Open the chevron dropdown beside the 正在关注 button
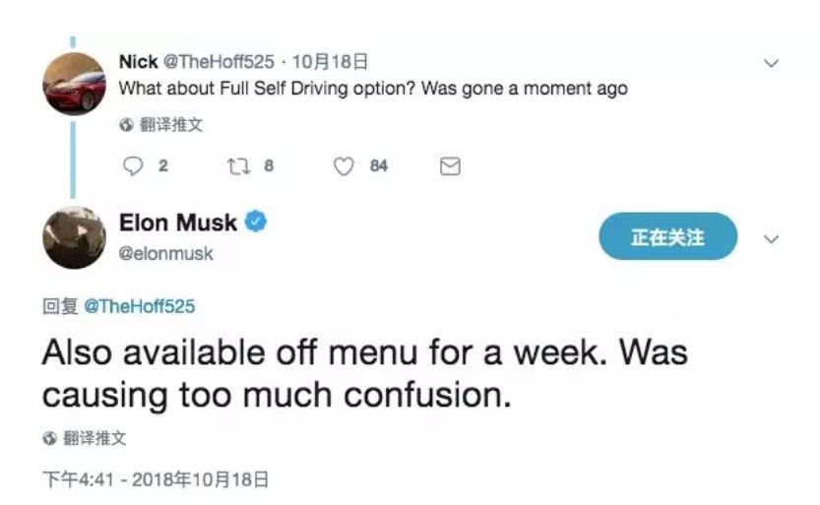The height and width of the screenshot is (505, 820). (x=772, y=239)
